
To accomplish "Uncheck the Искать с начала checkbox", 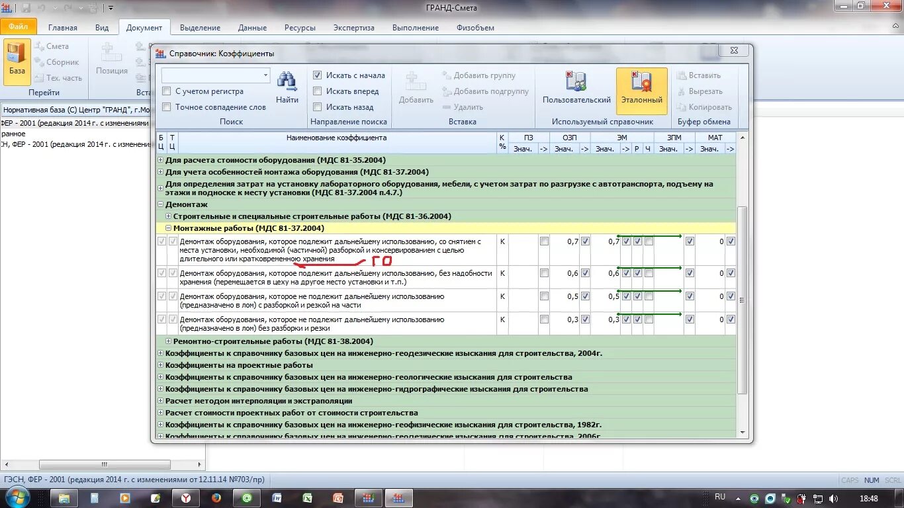I will pos(317,75).
